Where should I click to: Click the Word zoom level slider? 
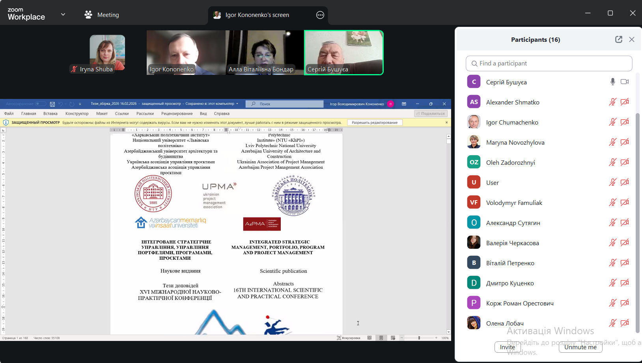(x=419, y=338)
